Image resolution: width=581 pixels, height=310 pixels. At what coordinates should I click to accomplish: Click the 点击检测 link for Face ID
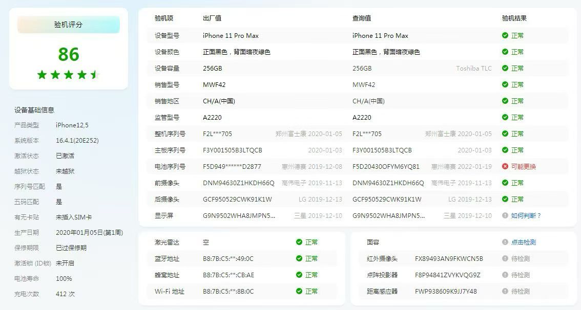pyautogui.click(x=523, y=242)
